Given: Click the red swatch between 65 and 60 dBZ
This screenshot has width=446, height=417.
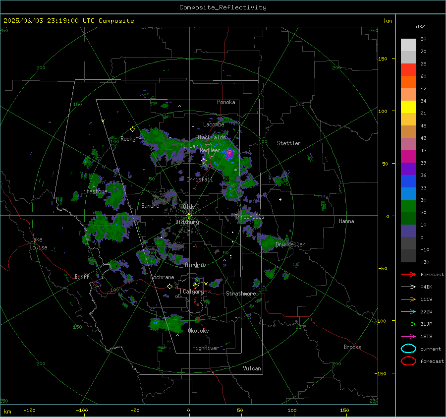Looking at the screenshot, I should tap(408, 69).
